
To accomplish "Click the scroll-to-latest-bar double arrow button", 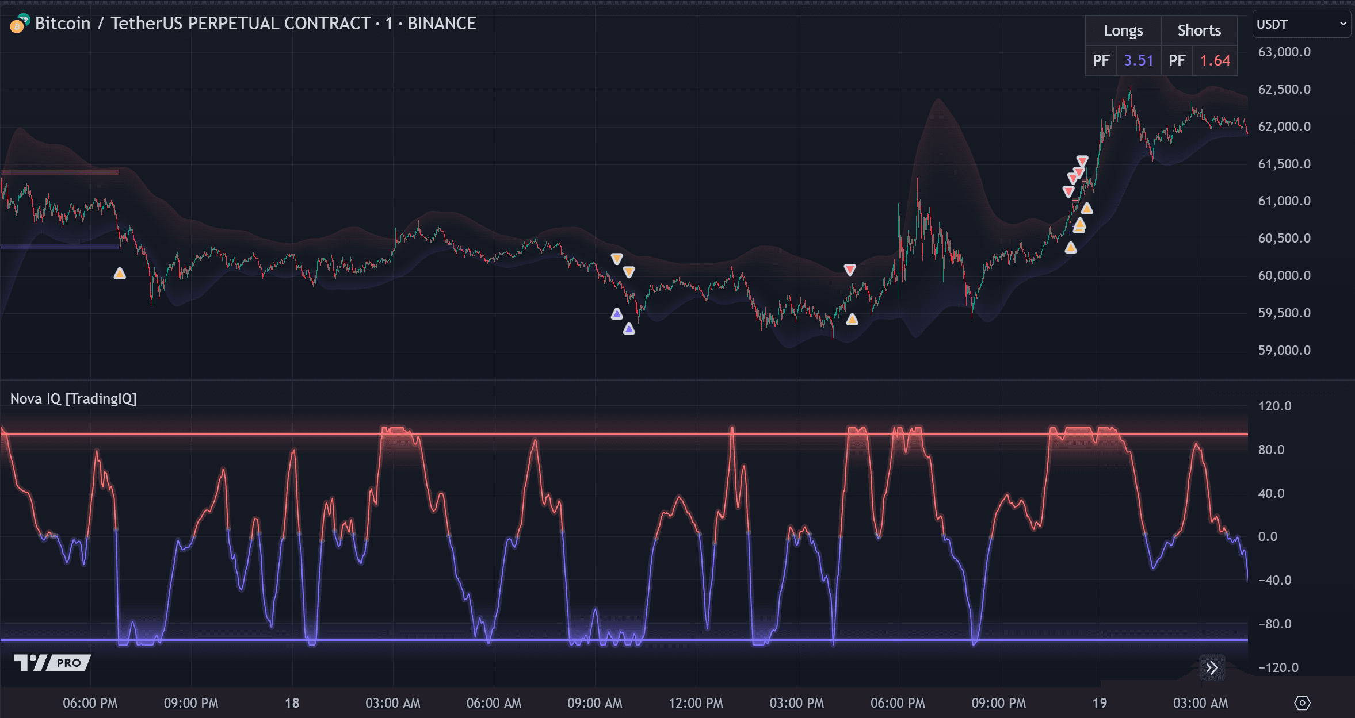I will (x=1212, y=667).
